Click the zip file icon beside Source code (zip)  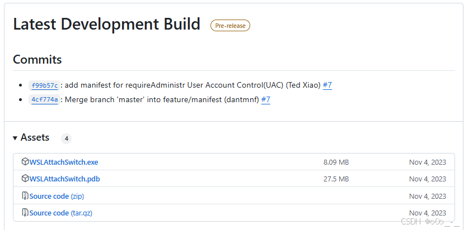coord(25,196)
